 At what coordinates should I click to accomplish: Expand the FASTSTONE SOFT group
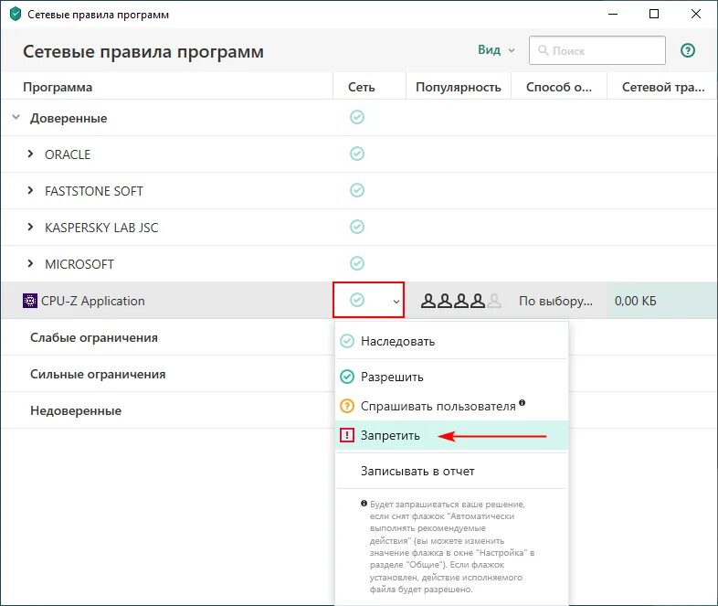[x=30, y=190]
